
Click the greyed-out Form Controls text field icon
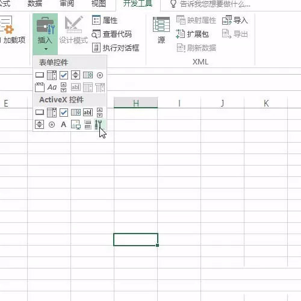click(76, 87)
